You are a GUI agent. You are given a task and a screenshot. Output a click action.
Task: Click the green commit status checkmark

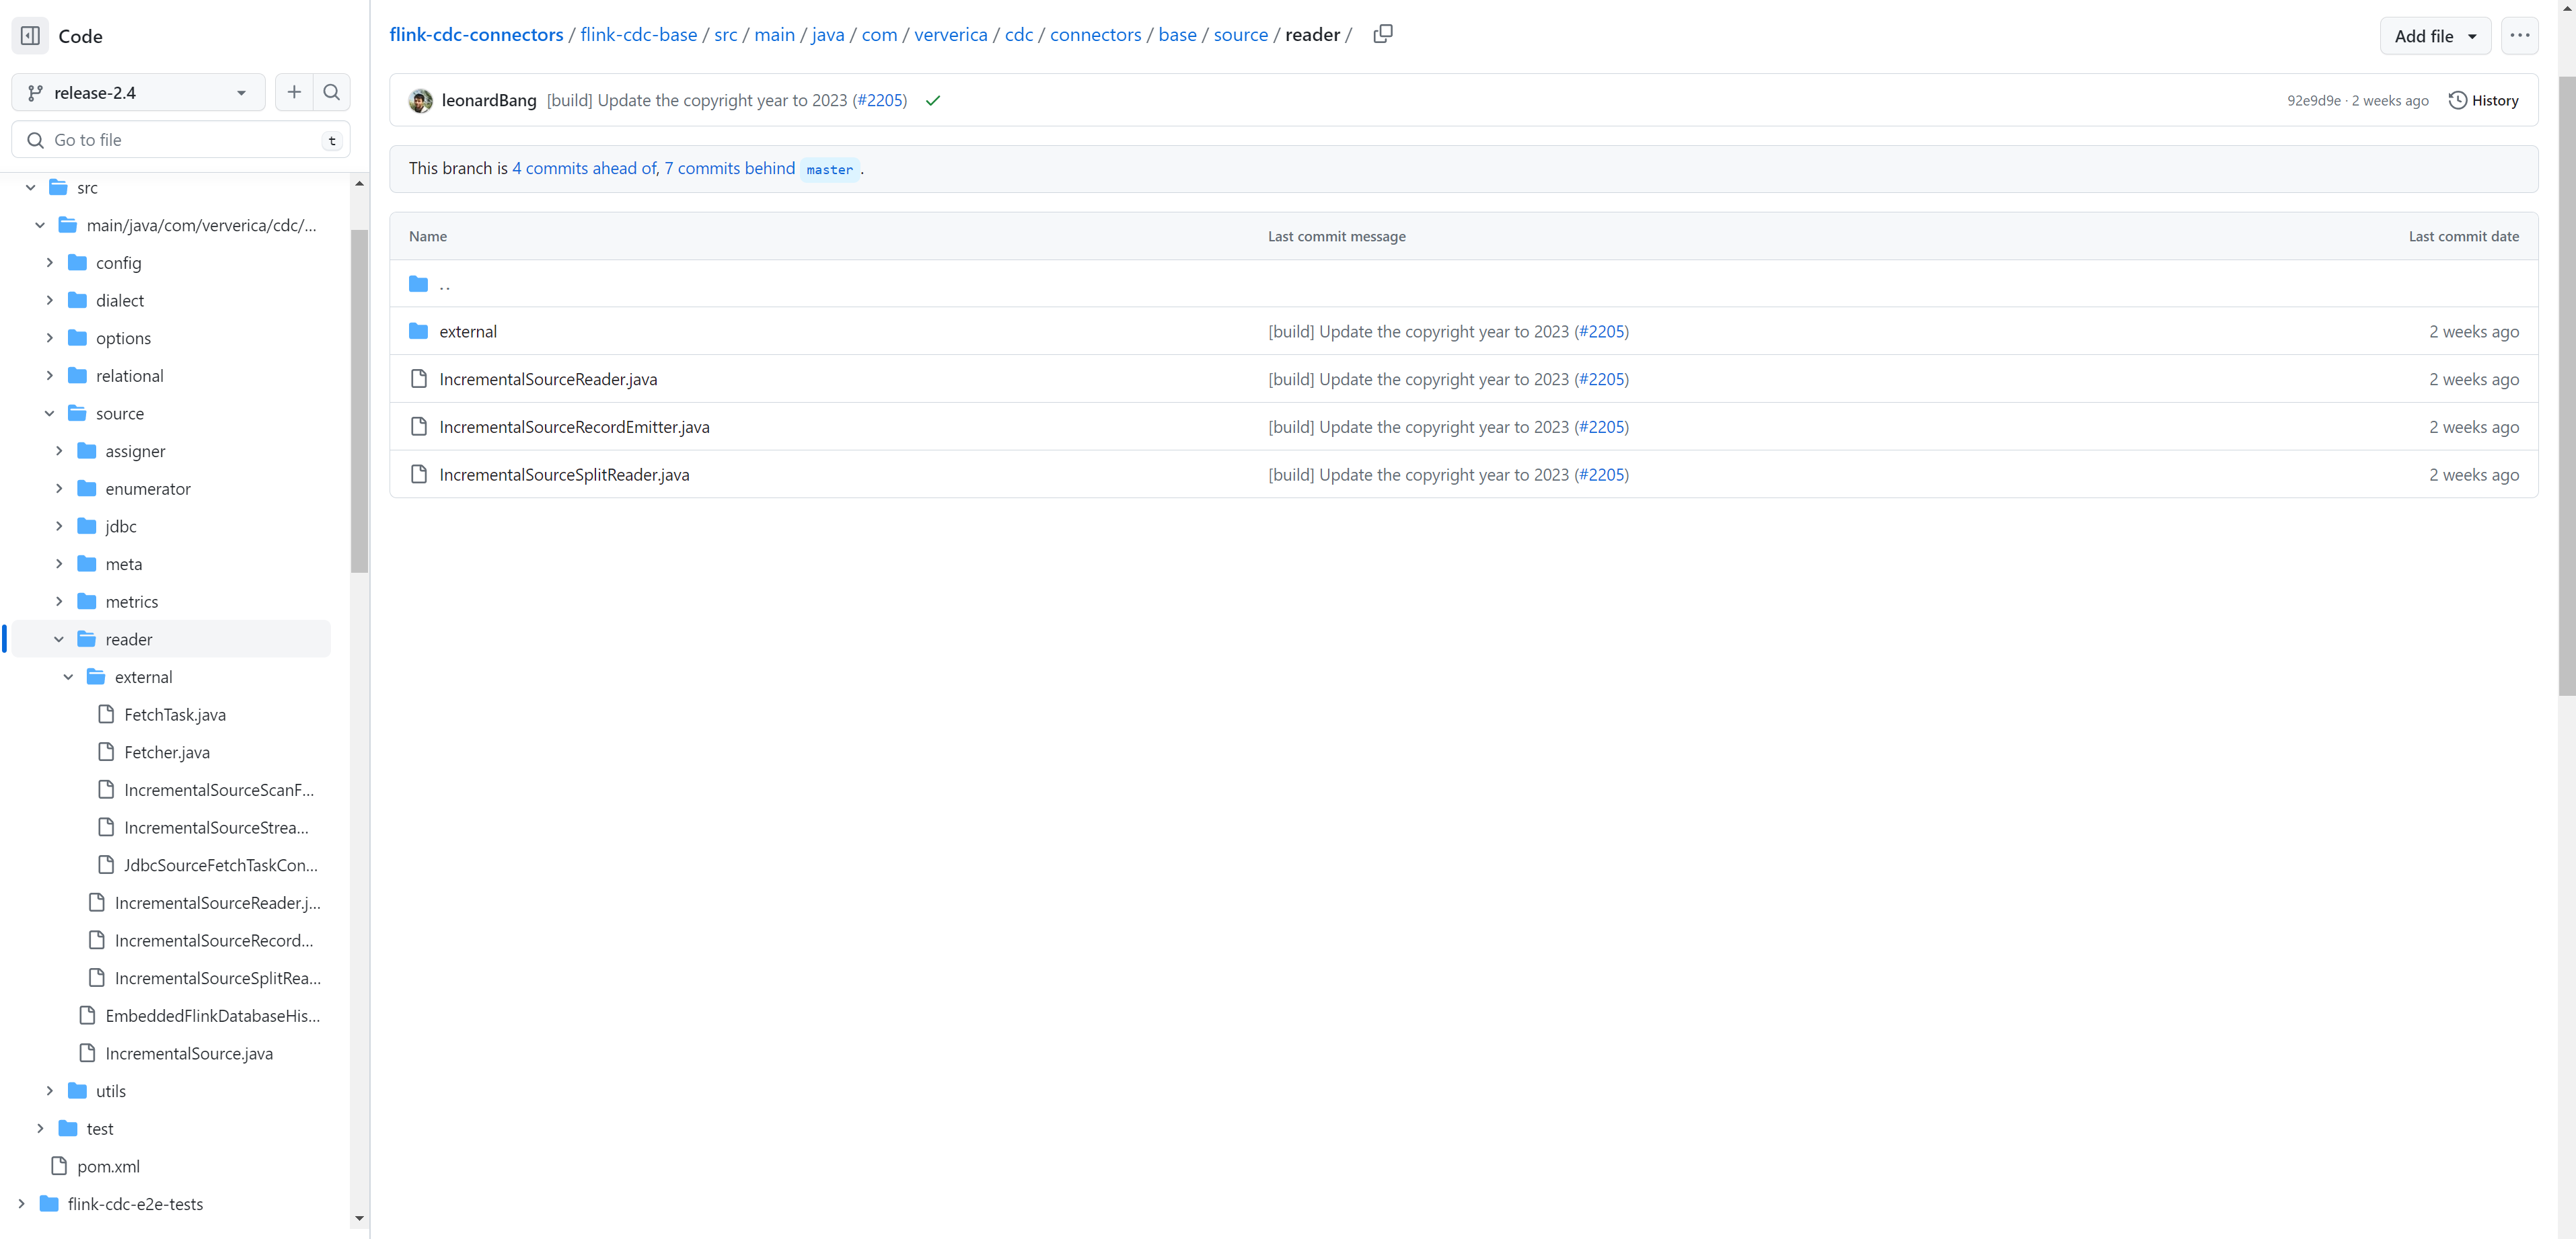pos(933,101)
